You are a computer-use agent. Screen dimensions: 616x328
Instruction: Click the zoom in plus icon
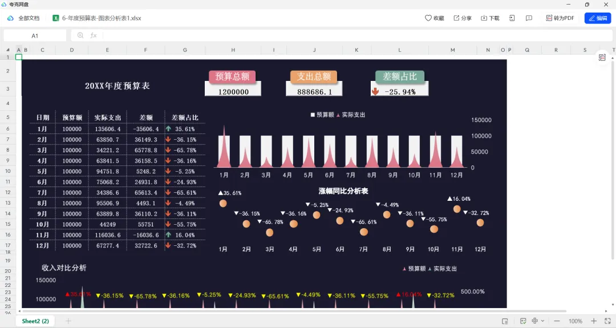tap(594, 321)
